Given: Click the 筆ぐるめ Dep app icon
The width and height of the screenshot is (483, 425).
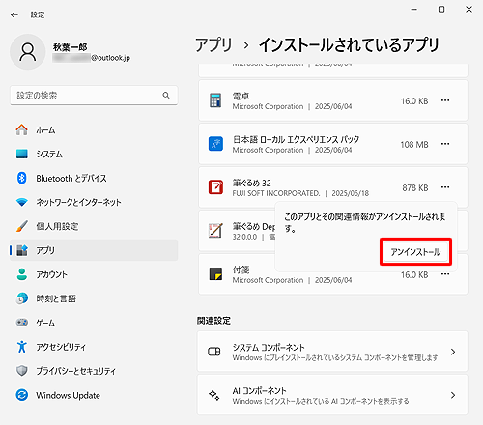Looking at the screenshot, I should [215, 231].
